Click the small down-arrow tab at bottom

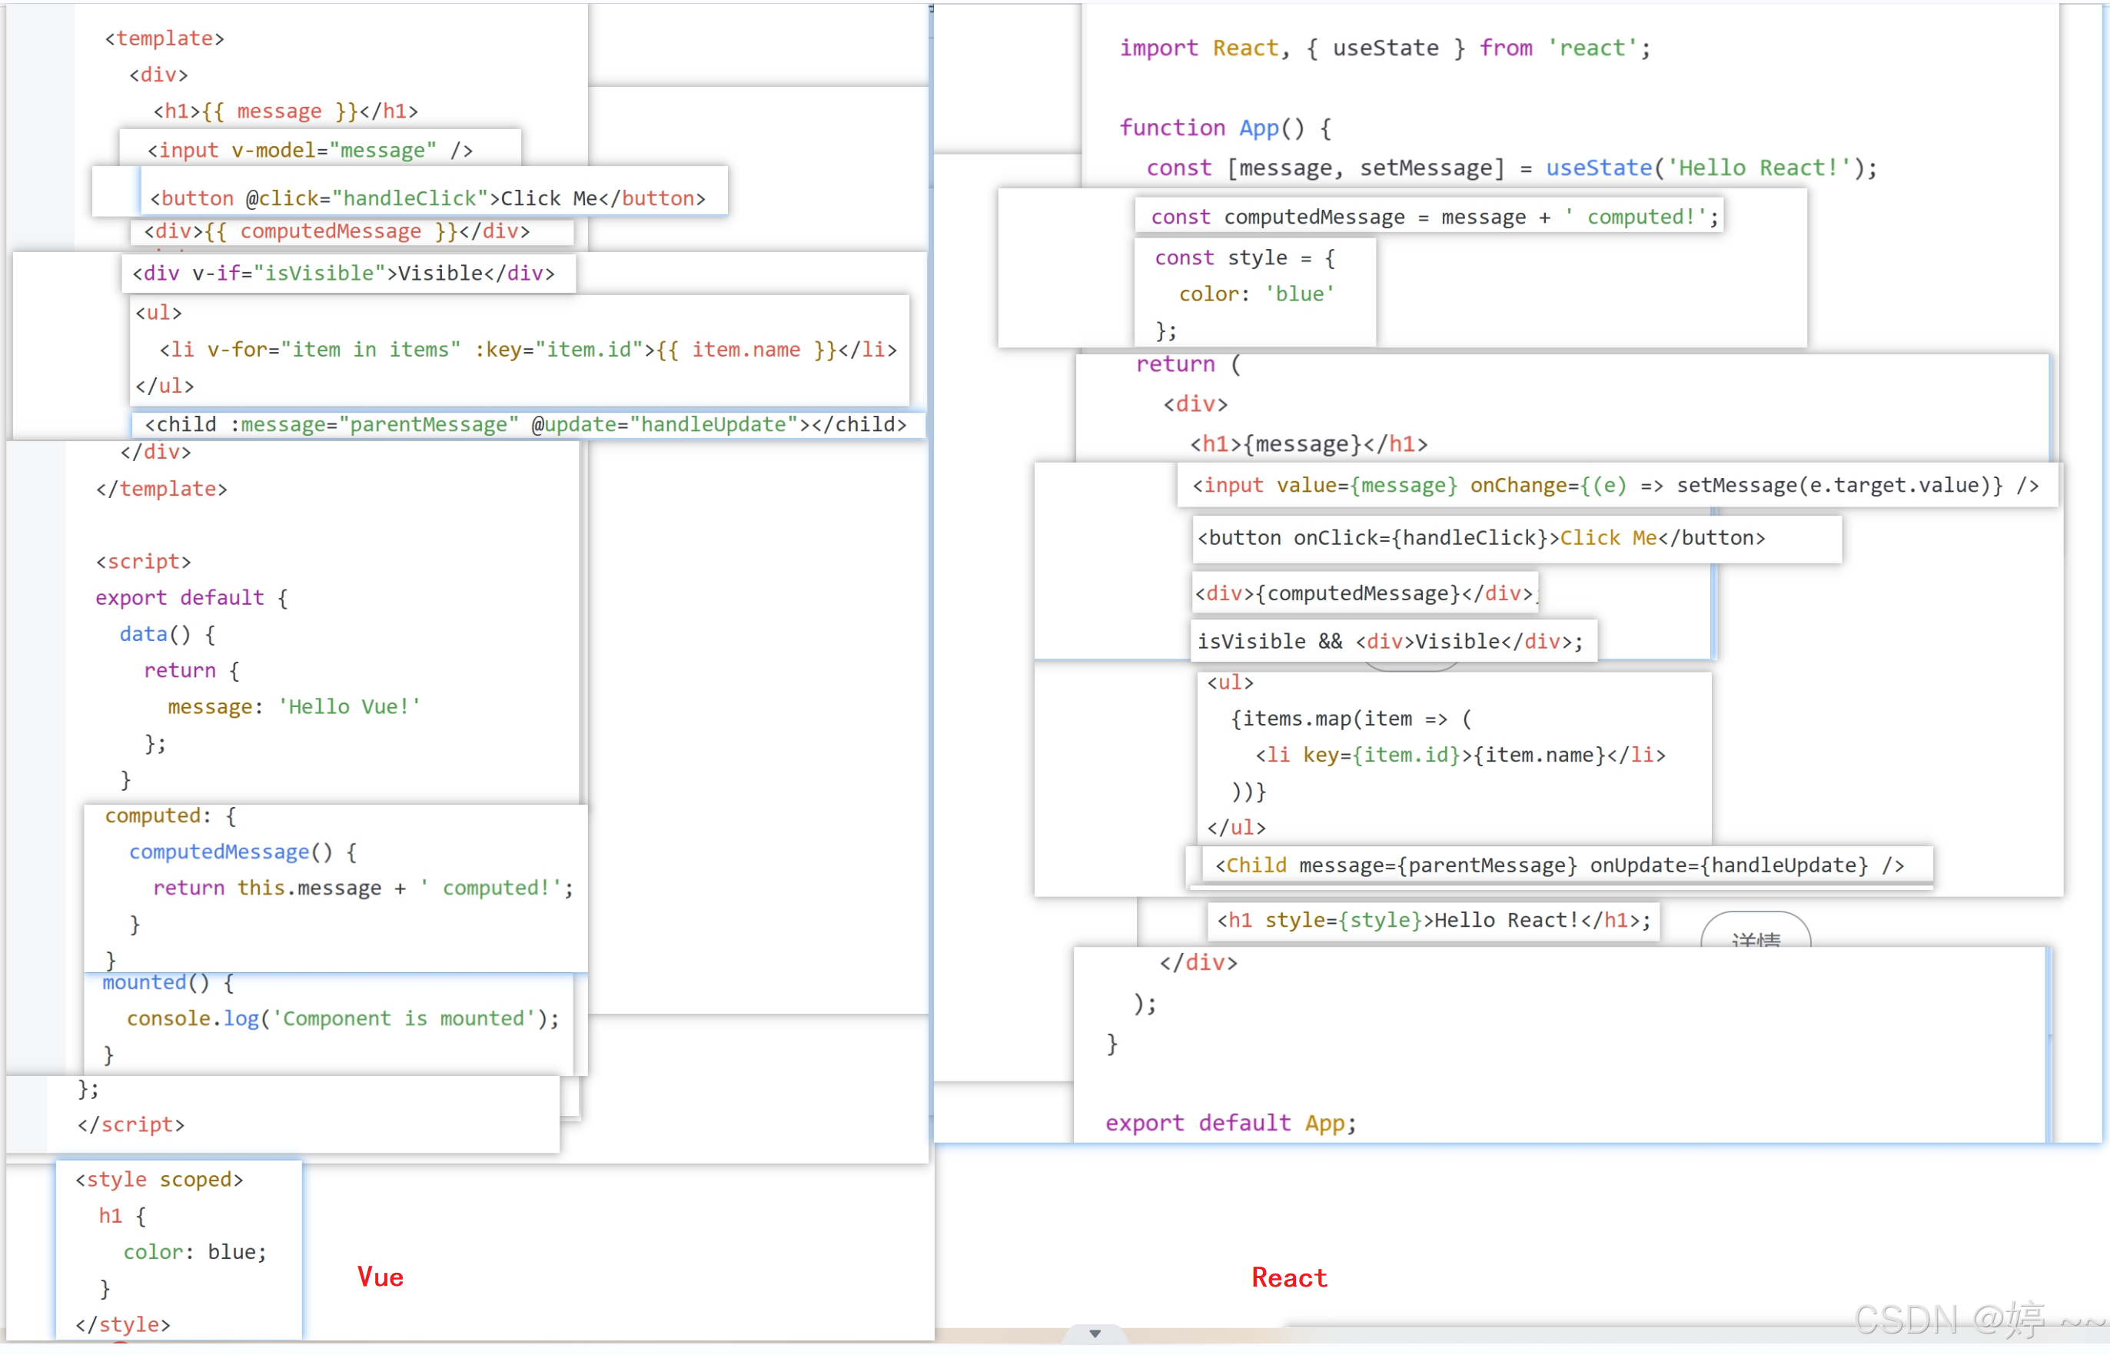click(x=1095, y=1335)
